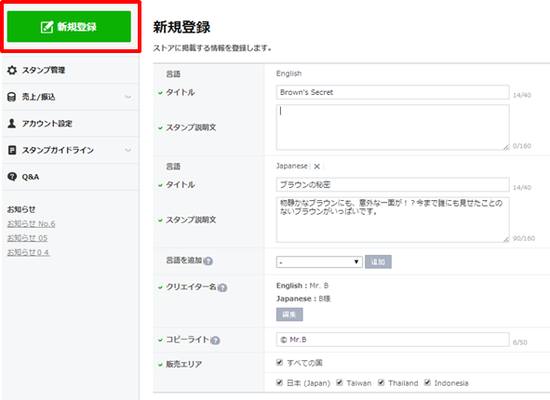This screenshot has width=550, height=400.
Task: Click the コピーライト field with © Mr.B
Action: click(x=393, y=340)
